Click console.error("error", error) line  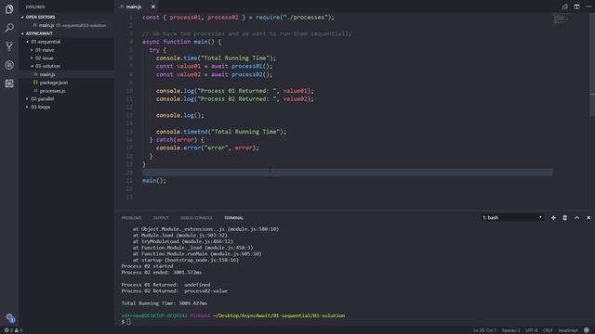[207, 148]
